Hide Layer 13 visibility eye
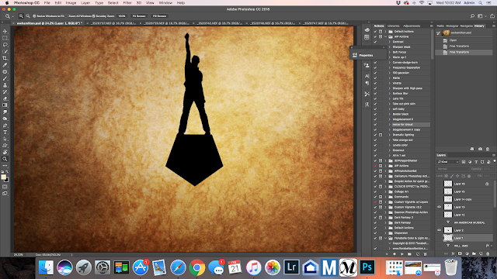Image resolution: width=497 pixels, height=279 pixels. pos(439,207)
